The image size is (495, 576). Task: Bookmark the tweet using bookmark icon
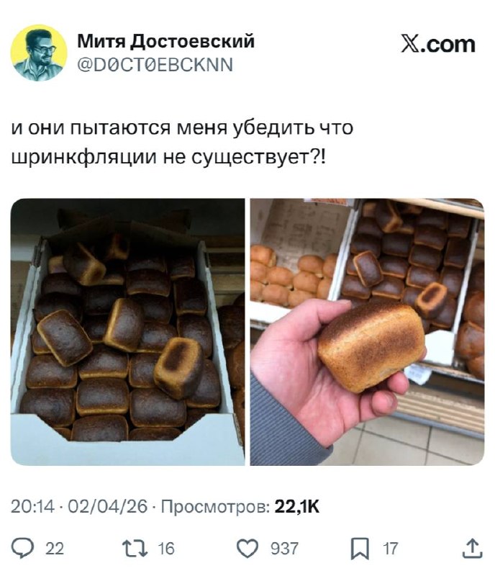point(360,549)
